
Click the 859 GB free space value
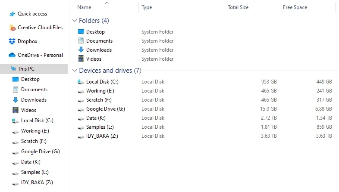point(324,127)
